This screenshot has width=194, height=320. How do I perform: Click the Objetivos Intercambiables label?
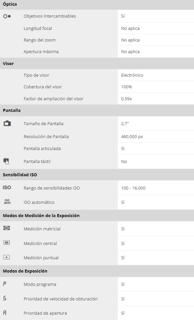pyautogui.click(x=50, y=16)
